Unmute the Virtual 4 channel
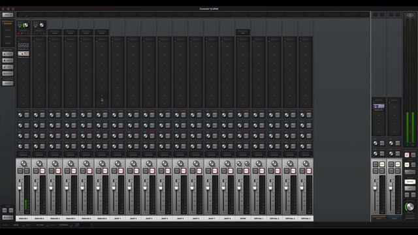 [309, 171]
